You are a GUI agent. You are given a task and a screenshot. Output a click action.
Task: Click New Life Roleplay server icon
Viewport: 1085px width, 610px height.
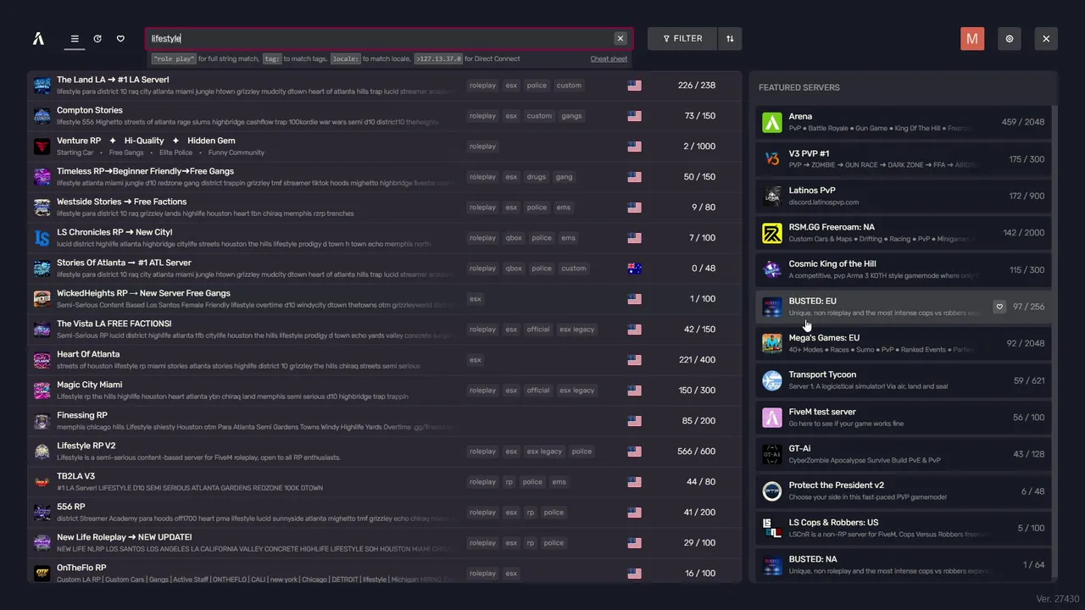[x=42, y=542]
